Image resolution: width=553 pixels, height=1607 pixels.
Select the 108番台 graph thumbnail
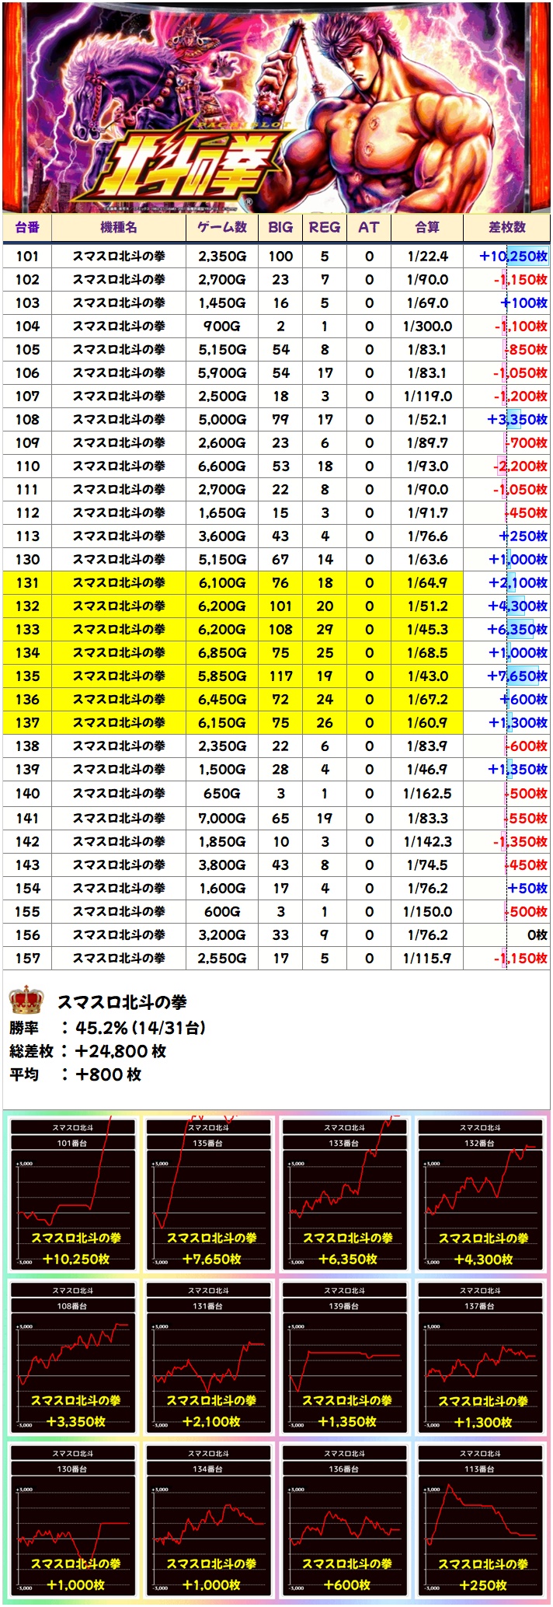click(73, 1357)
